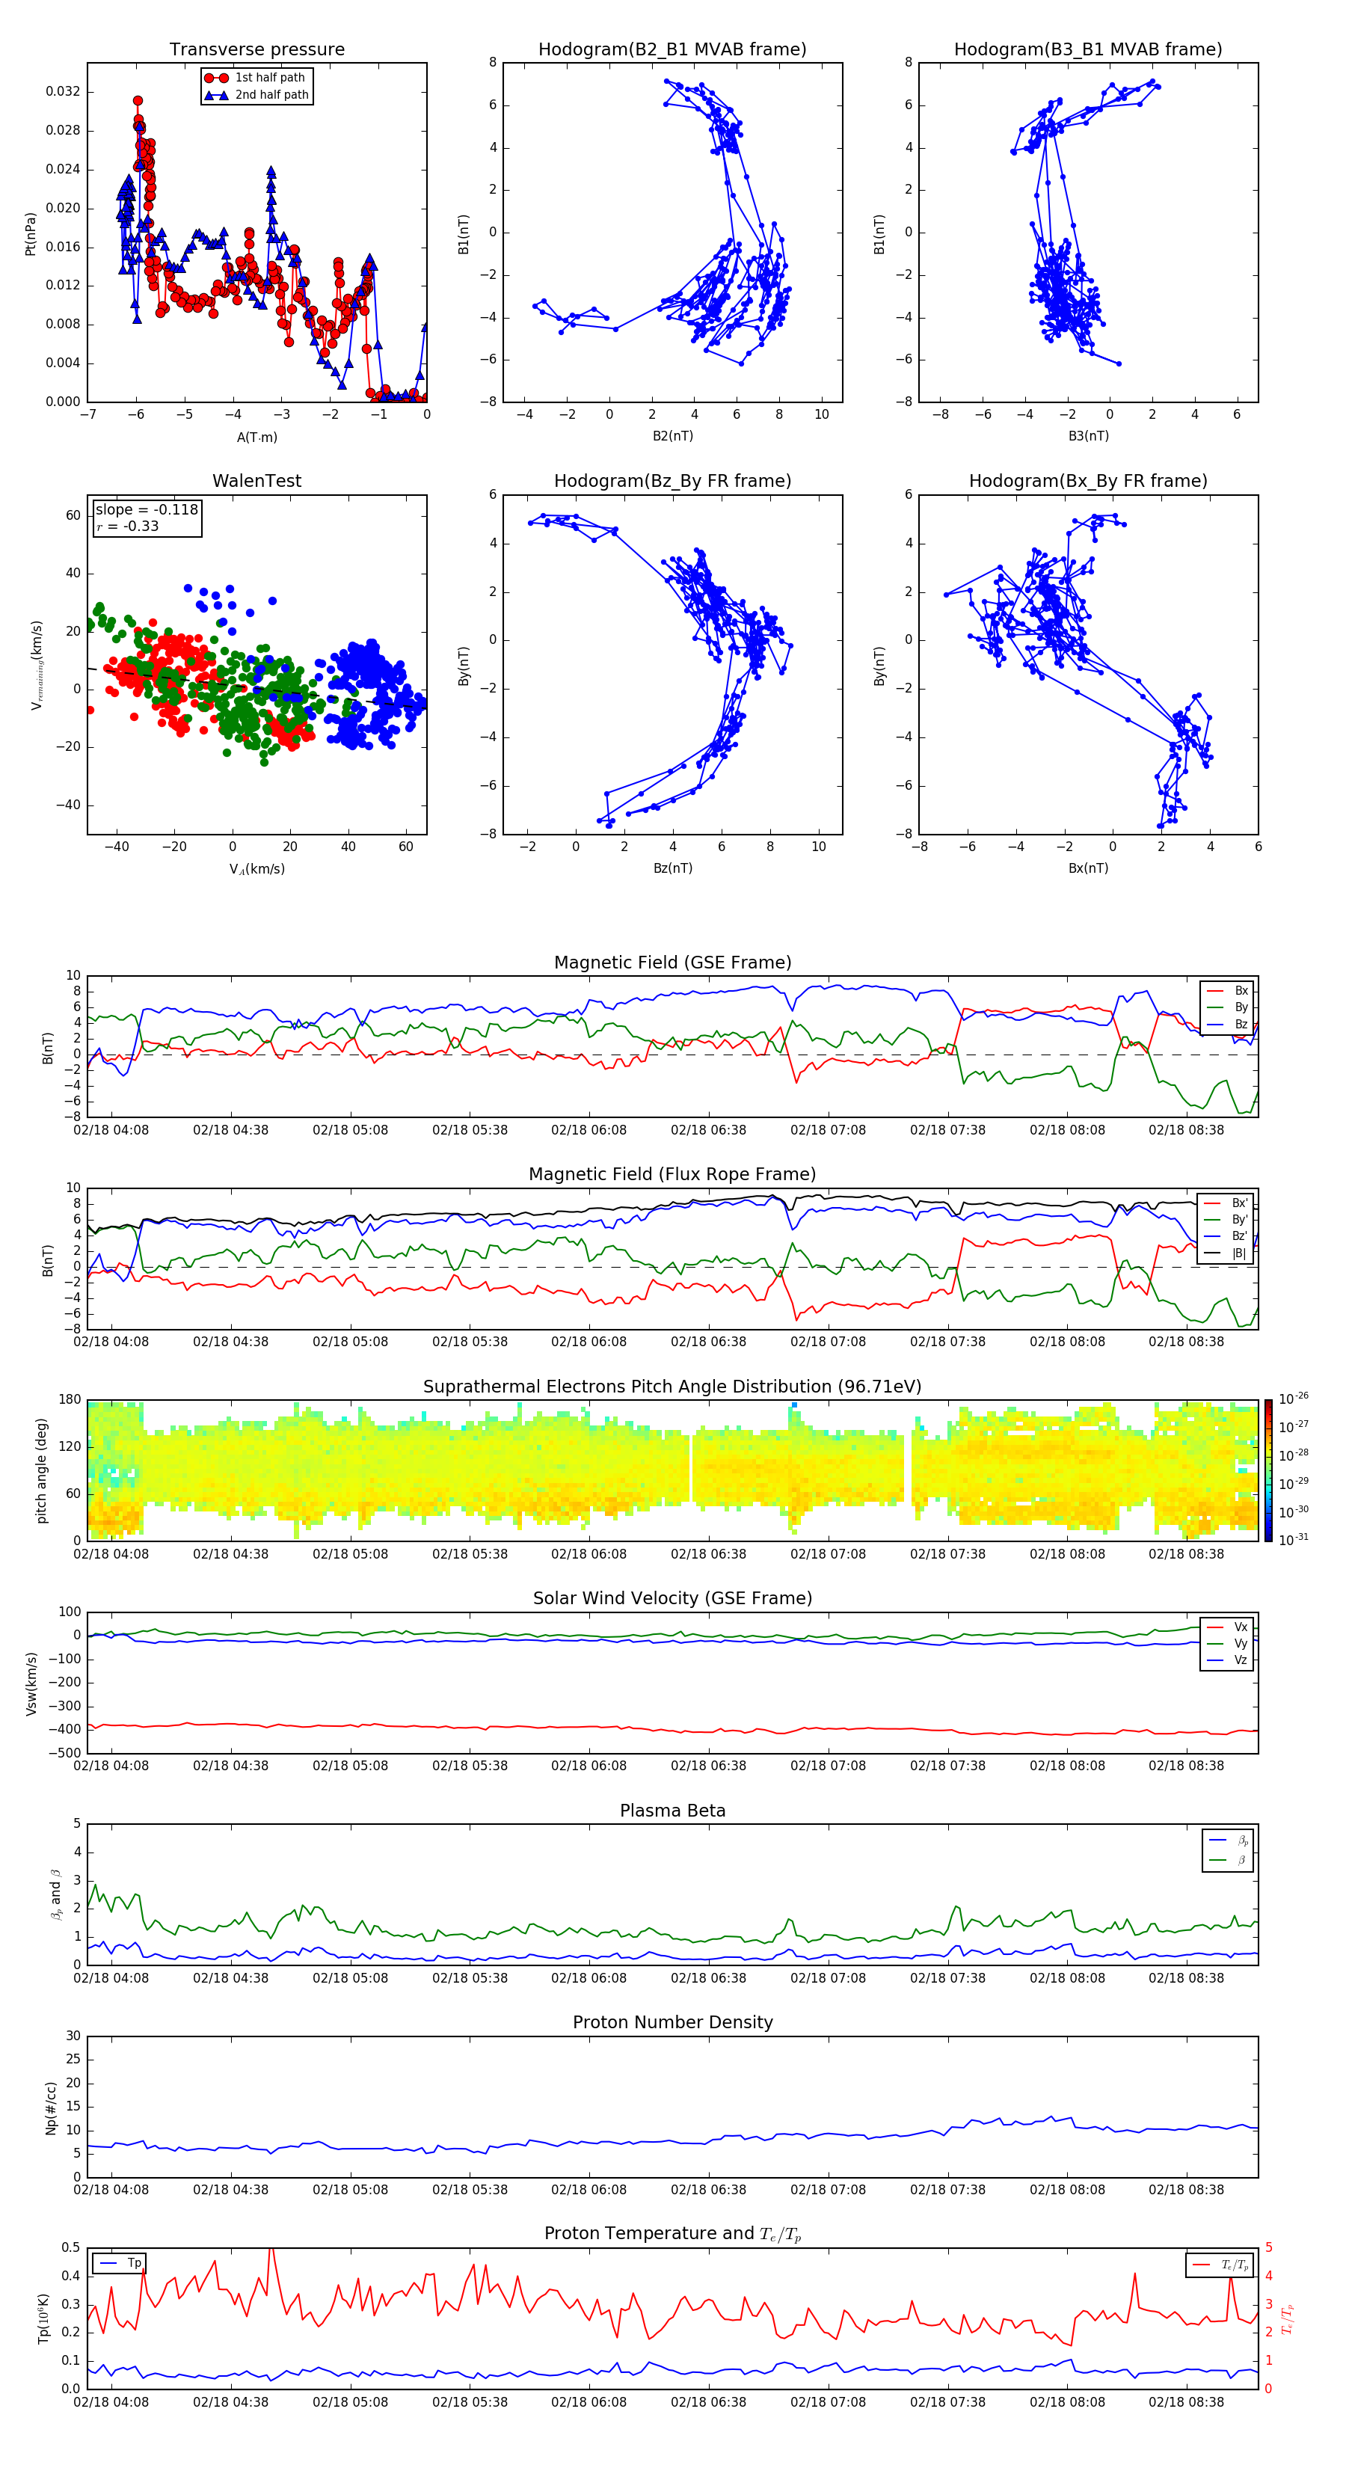Click '2nd half path' legend entry

pyautogui.click(x=258, y=95)
